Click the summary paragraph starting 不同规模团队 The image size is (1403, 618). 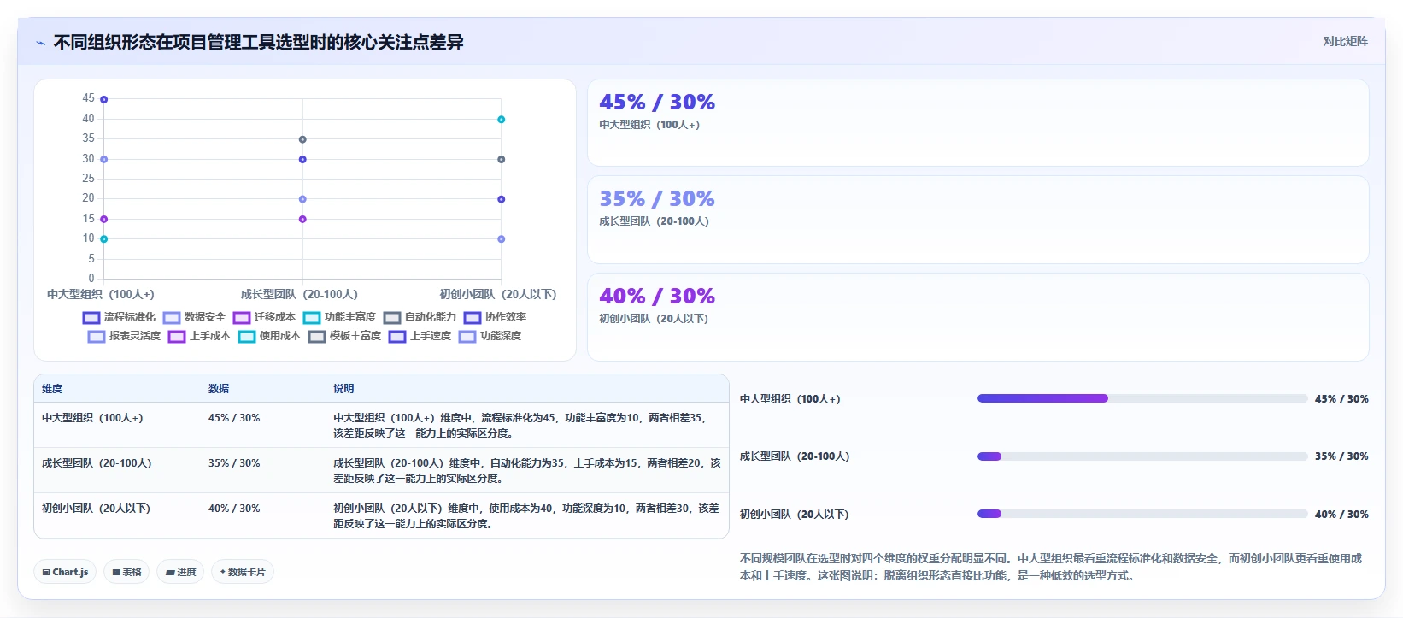[1051, 567]
